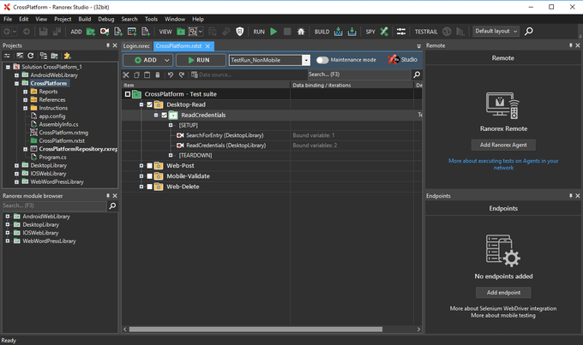Image resolution: width=583 pixels, height=345 pixels.
Task: Pin the Remote panel
Action: pos(571,45)
